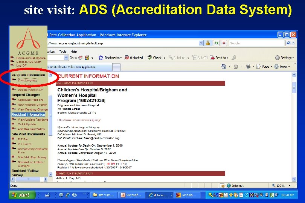The height and width of the screenshot is (203, 305).
Task: Open the command bar Tools gear menu
Action: [x=282, y=67]
